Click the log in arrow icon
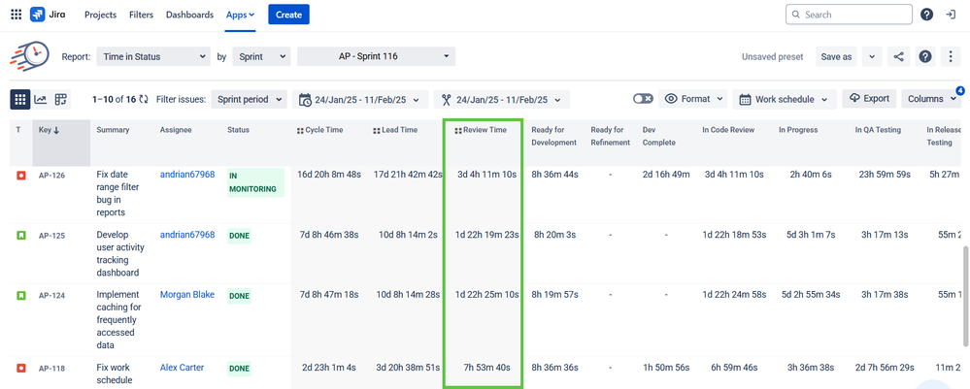This screenshot has height=389, width=970. coord(952,15)
